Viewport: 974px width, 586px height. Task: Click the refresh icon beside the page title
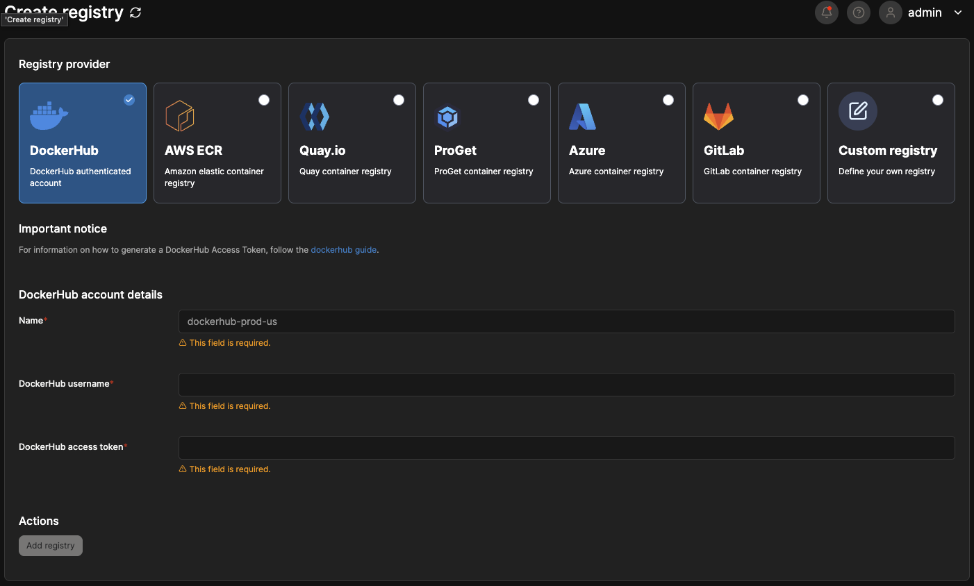(x=135, y=12)
